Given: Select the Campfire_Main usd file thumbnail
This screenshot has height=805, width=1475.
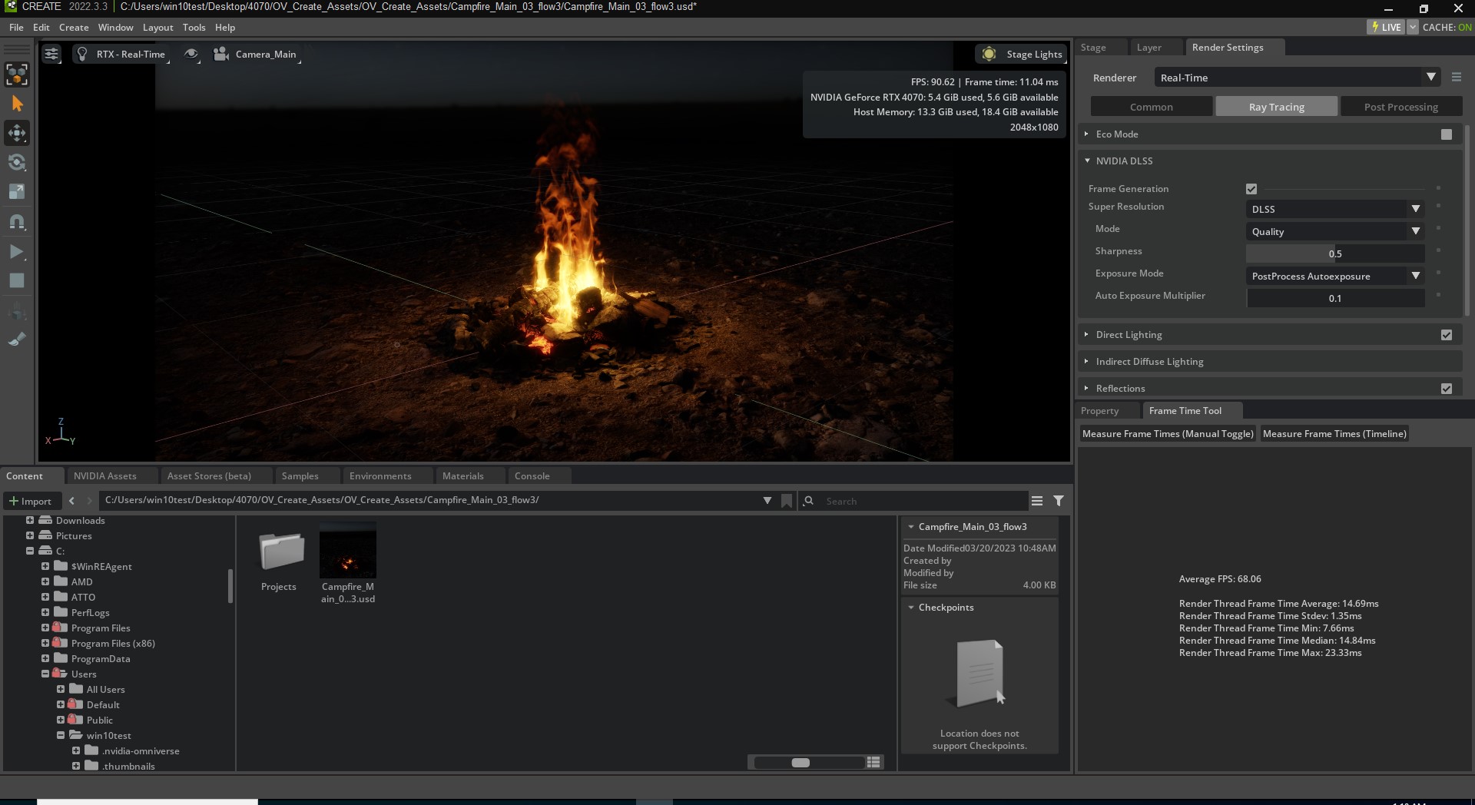Looking at the screenshot, I should tap(348, 550).
